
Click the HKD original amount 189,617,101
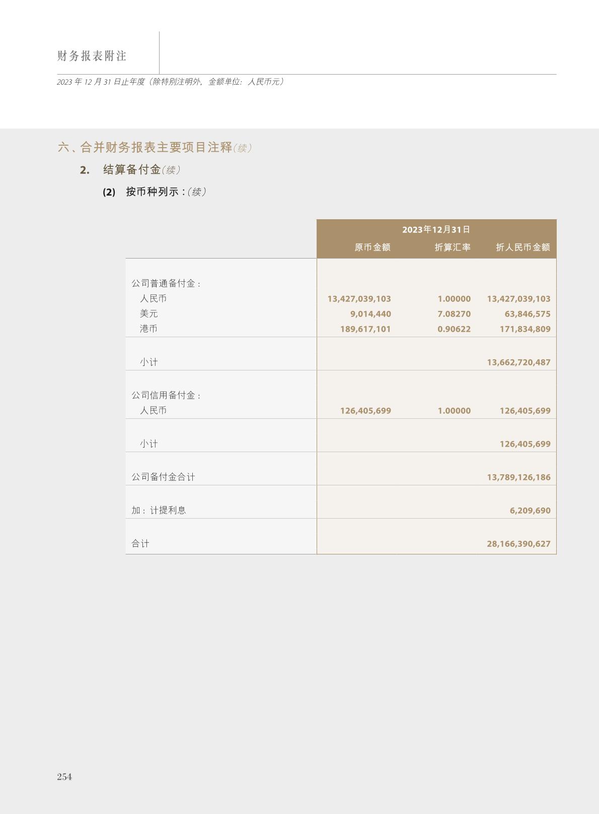click(365, 329)
